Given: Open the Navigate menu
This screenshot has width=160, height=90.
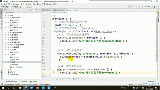Looking at the screenshot, I should [16, 4].
